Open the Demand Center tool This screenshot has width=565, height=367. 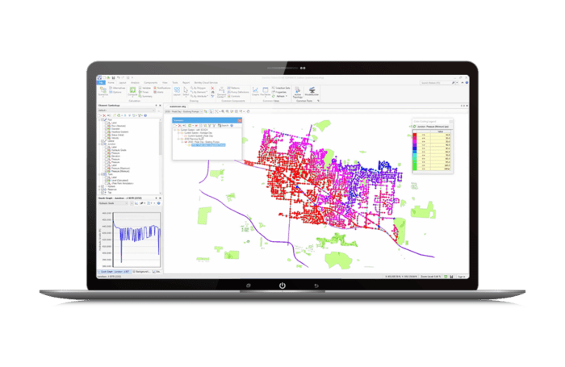[x=221, y=92]
